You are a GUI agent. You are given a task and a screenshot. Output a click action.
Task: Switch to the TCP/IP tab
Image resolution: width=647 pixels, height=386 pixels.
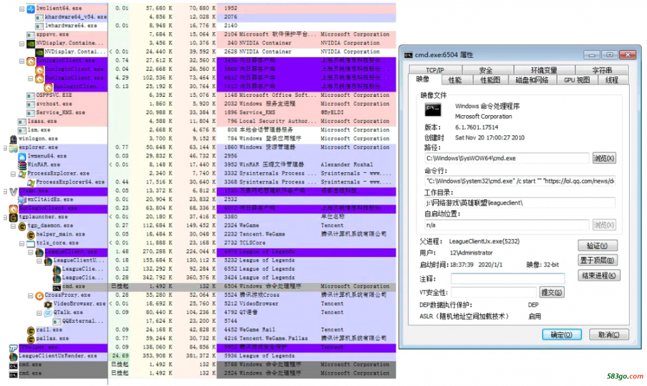pos(435,70)
